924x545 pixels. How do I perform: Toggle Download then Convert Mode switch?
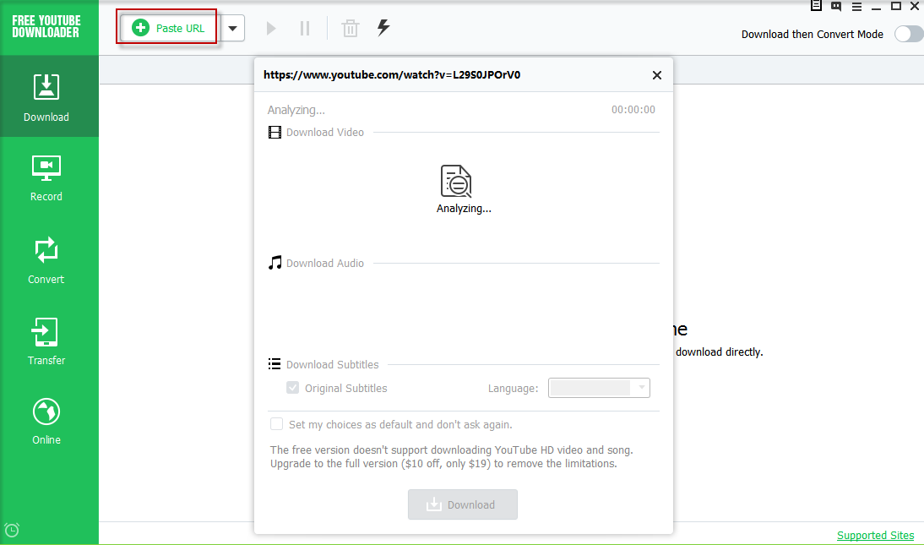(909, 34)
